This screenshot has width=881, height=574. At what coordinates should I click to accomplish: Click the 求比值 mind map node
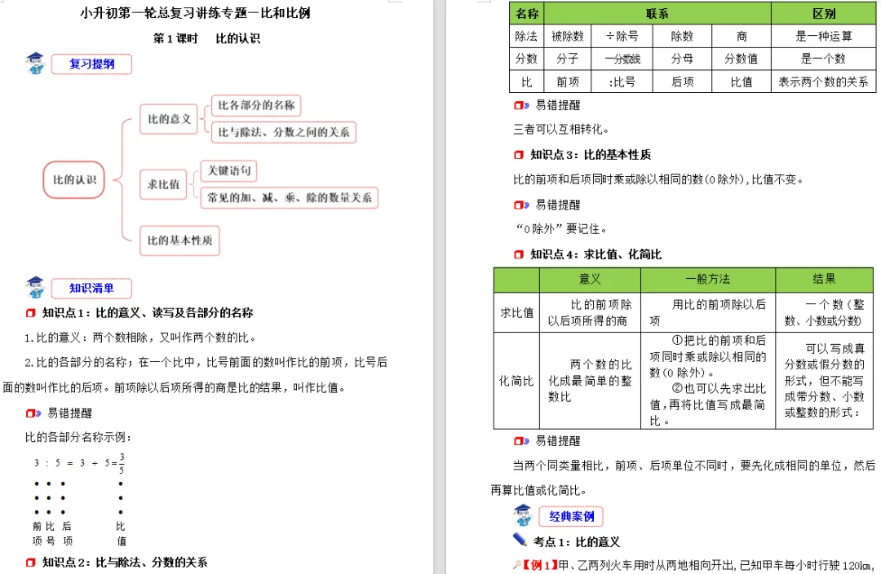(163, 185)
